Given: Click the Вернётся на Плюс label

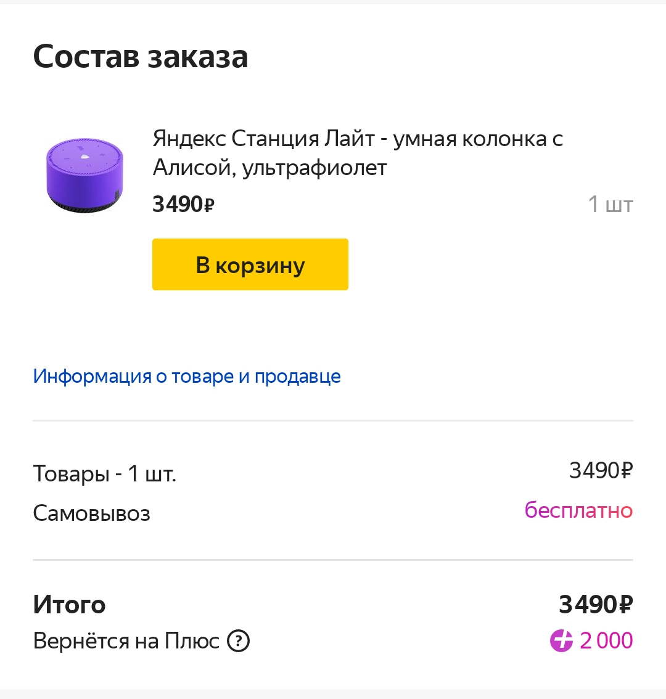Looking at the screenshot, I should tap(126, 641).
